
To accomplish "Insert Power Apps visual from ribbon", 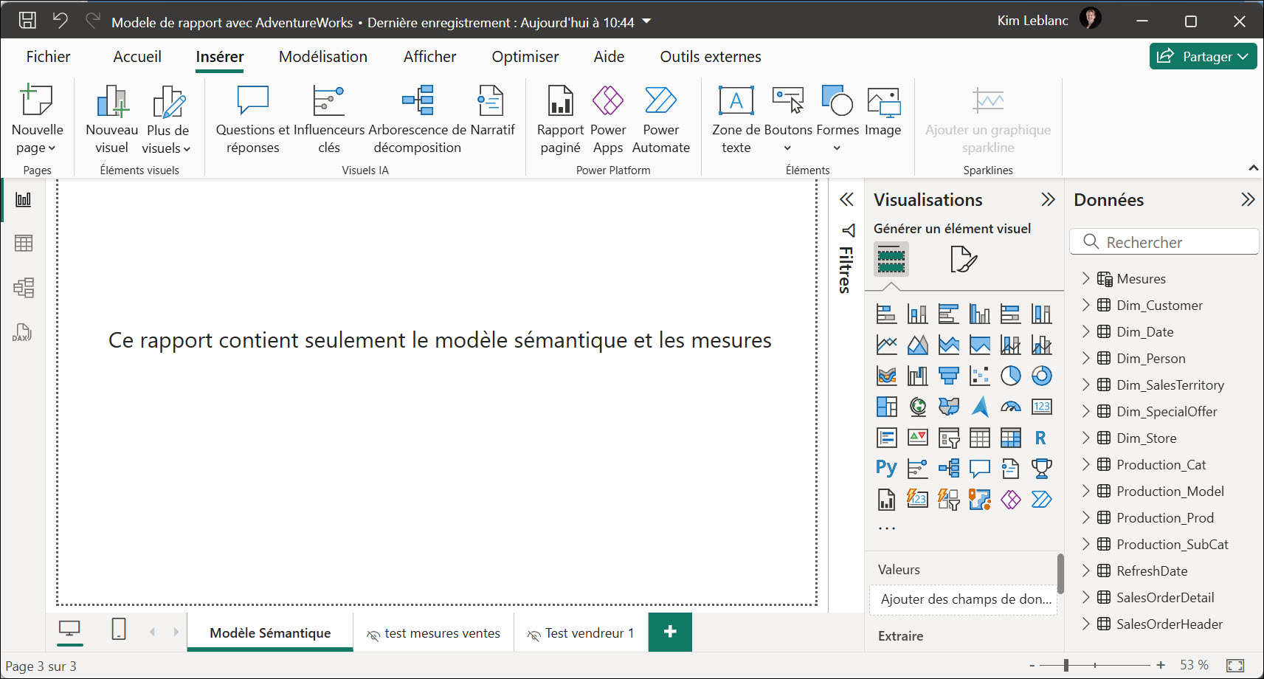I will (608, 119).
